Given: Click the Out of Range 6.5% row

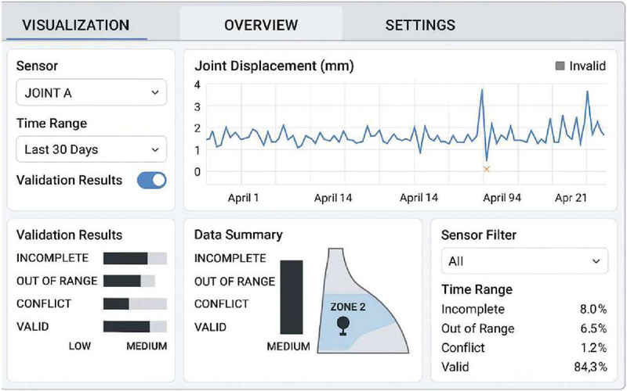Looking at the screenshot, I should click(x=524, y=328).
